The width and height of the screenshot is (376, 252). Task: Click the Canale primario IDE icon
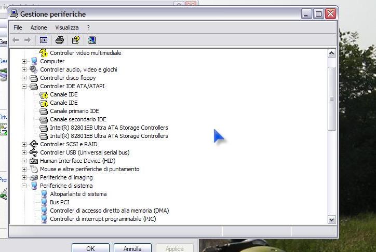point(44,111)
